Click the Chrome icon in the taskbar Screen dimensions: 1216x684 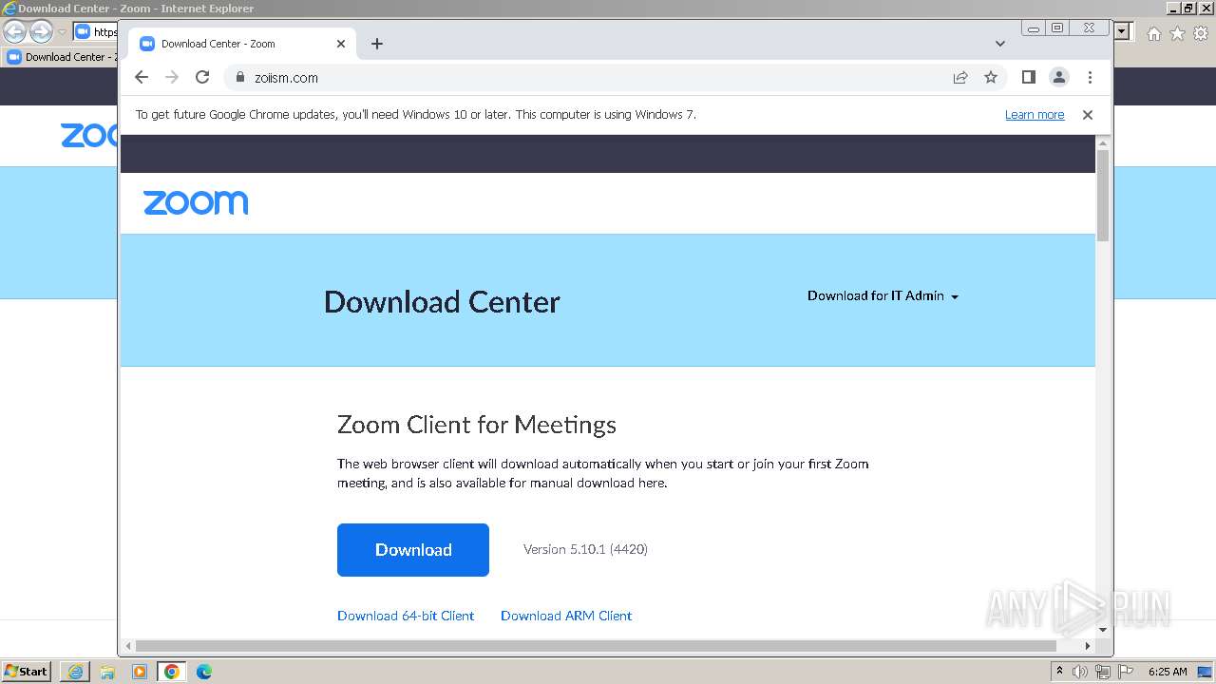(172, 672)
